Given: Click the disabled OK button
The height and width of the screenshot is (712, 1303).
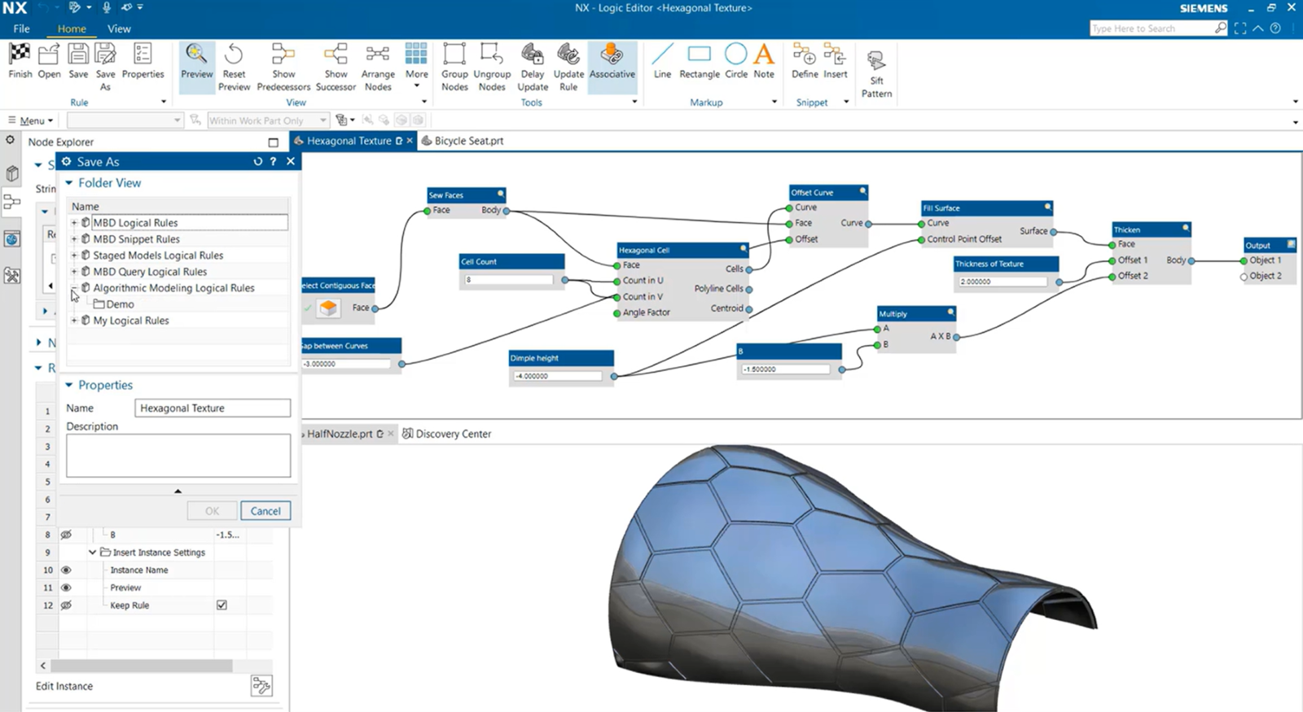Looking at the screenshot, I should click(212, 511).
